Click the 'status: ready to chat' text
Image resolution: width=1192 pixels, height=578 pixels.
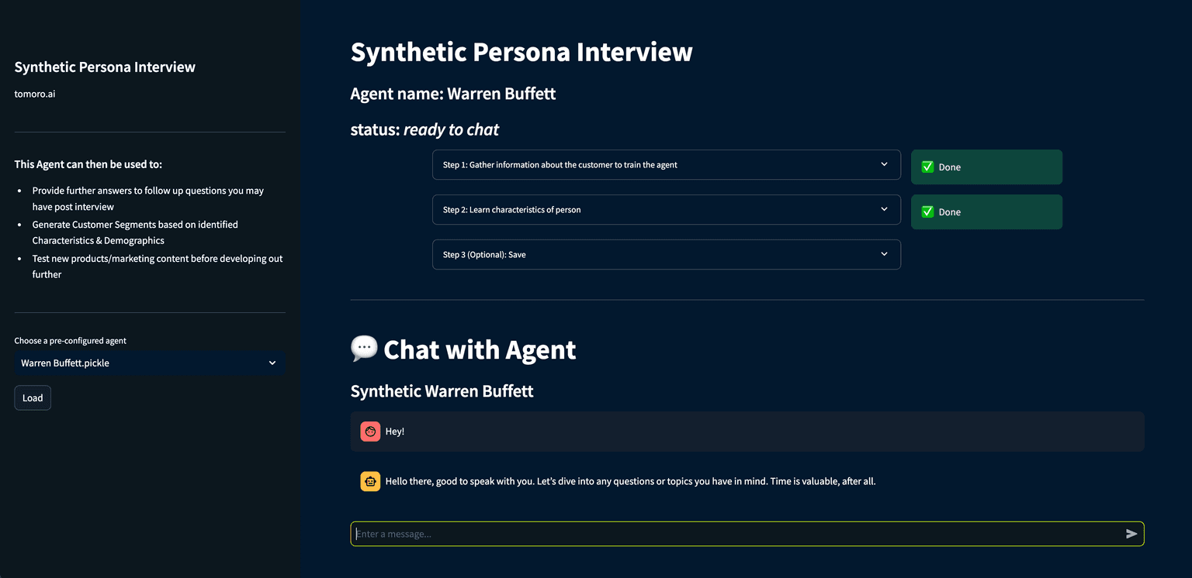424,129
